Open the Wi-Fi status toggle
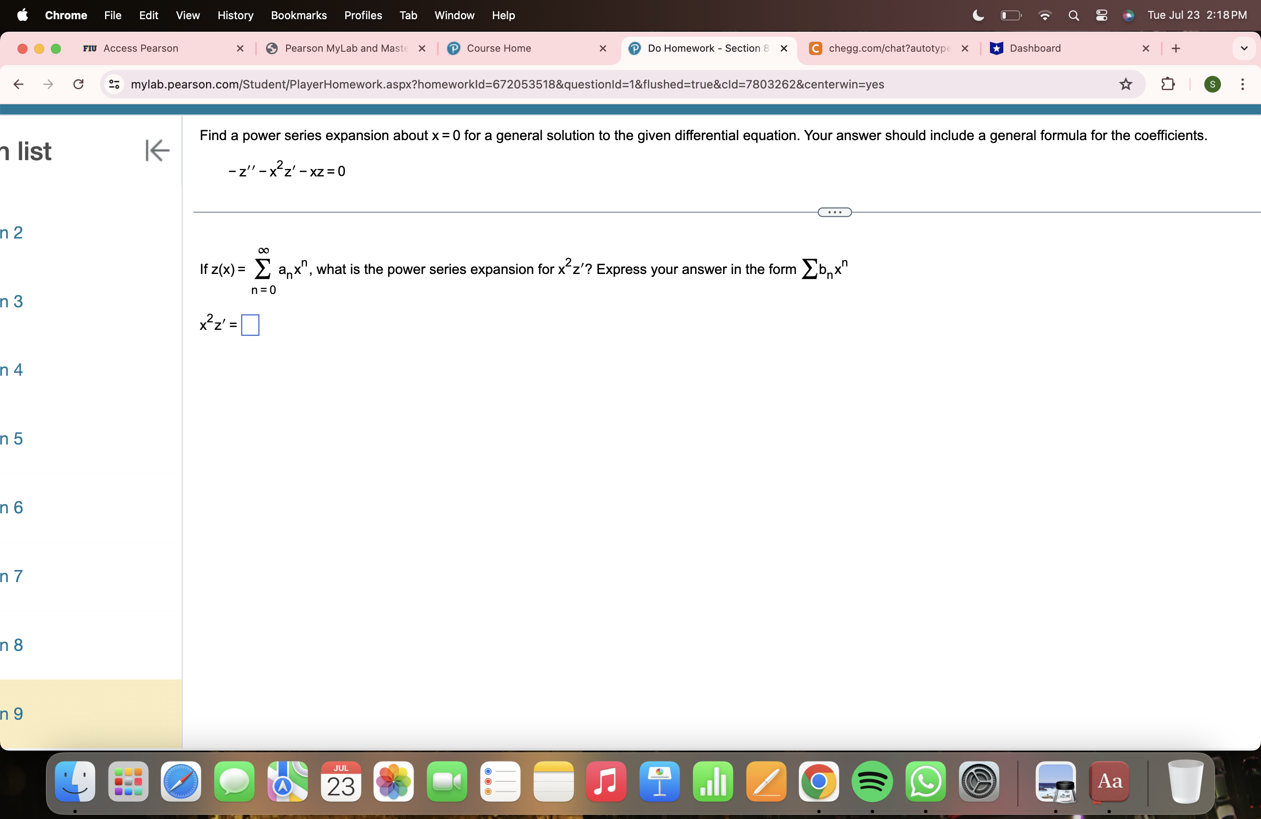1261x819 pixels. (1044, 15)
